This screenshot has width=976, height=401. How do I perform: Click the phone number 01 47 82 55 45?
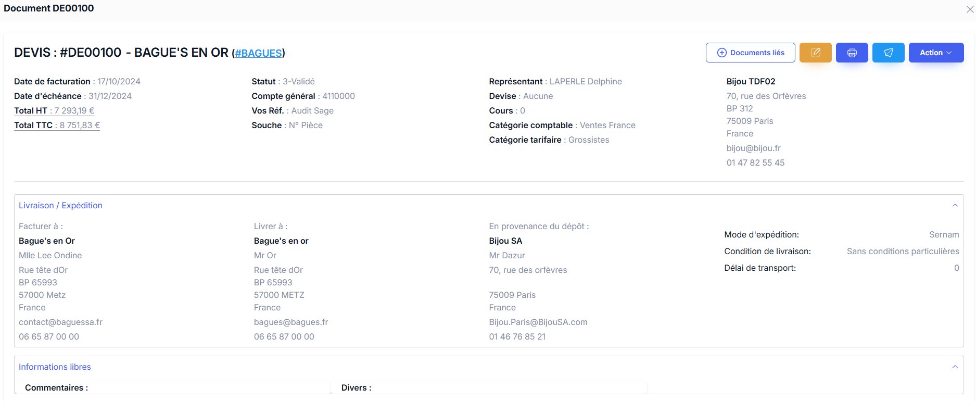pos(755,162)
